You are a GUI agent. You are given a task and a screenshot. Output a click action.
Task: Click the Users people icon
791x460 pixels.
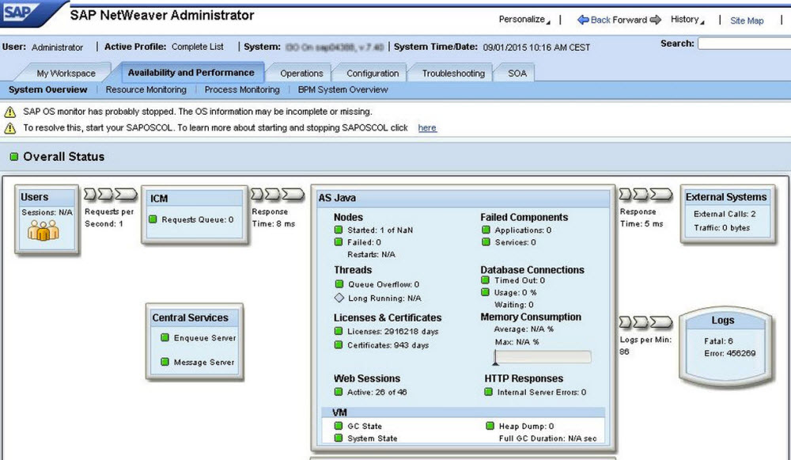43,230
